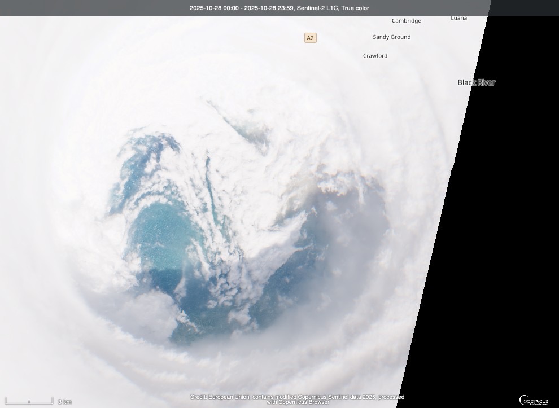Select the Sandy Ground place label
Viewport: 559px width, 408px height.
pyautogui.click(x=391, y=37)
